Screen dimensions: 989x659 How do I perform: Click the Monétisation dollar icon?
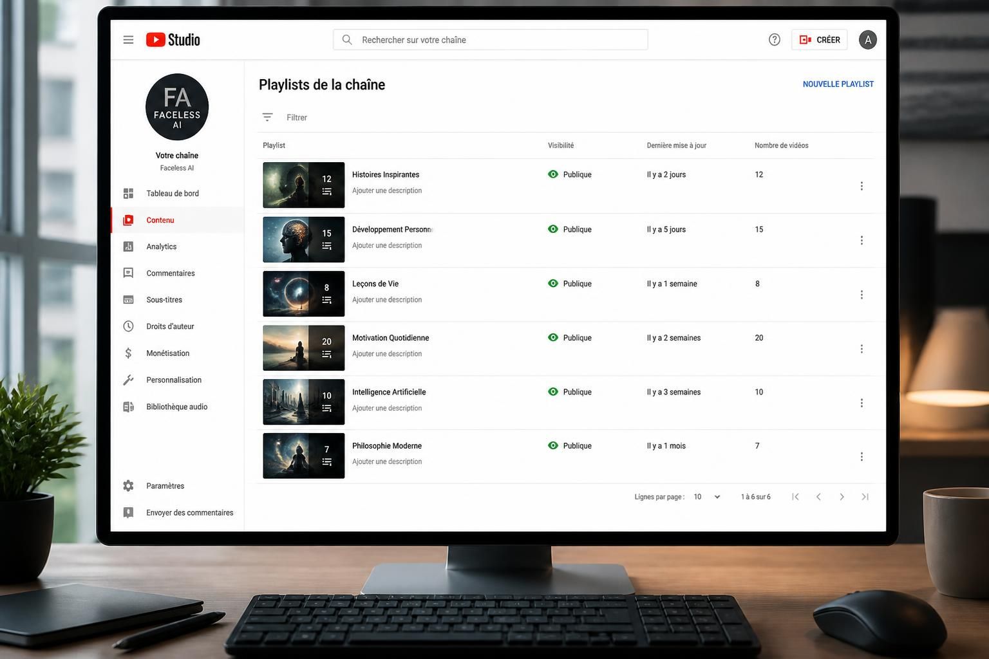point(128,353)
